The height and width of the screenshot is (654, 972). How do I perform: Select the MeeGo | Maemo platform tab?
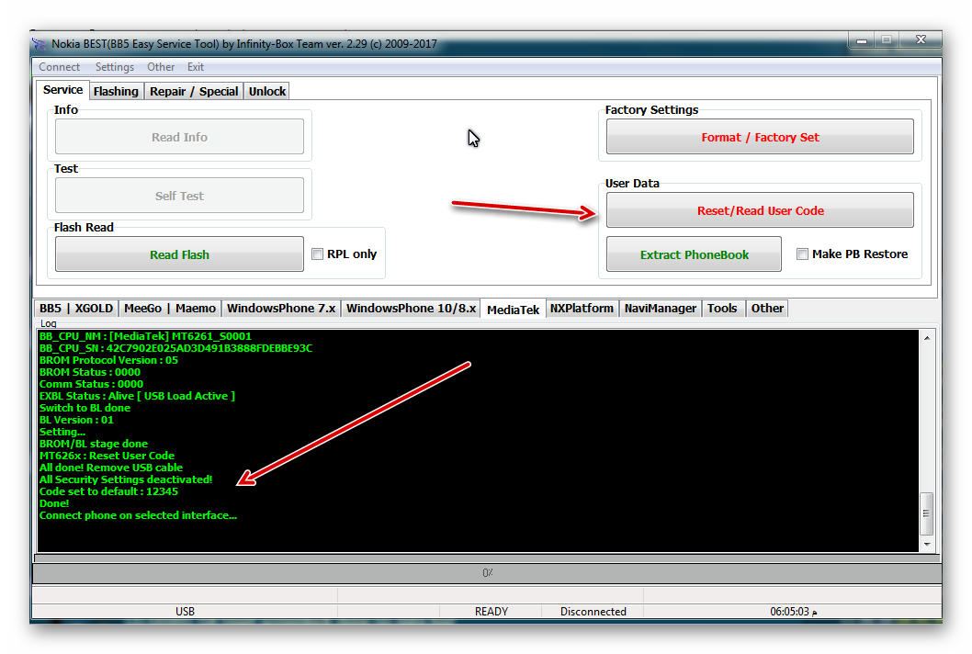170,308
